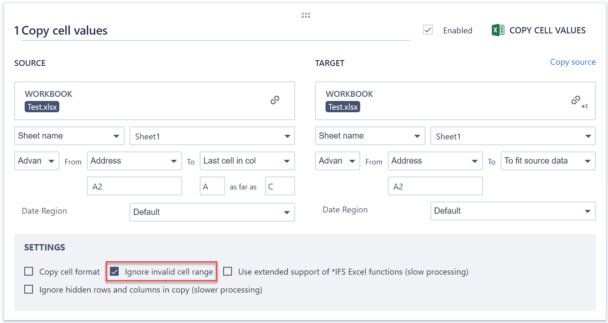The height and width of the screenshot is (323, 608).
Task: Enable Copy cell format option
Action: click(x=29, y=272)
